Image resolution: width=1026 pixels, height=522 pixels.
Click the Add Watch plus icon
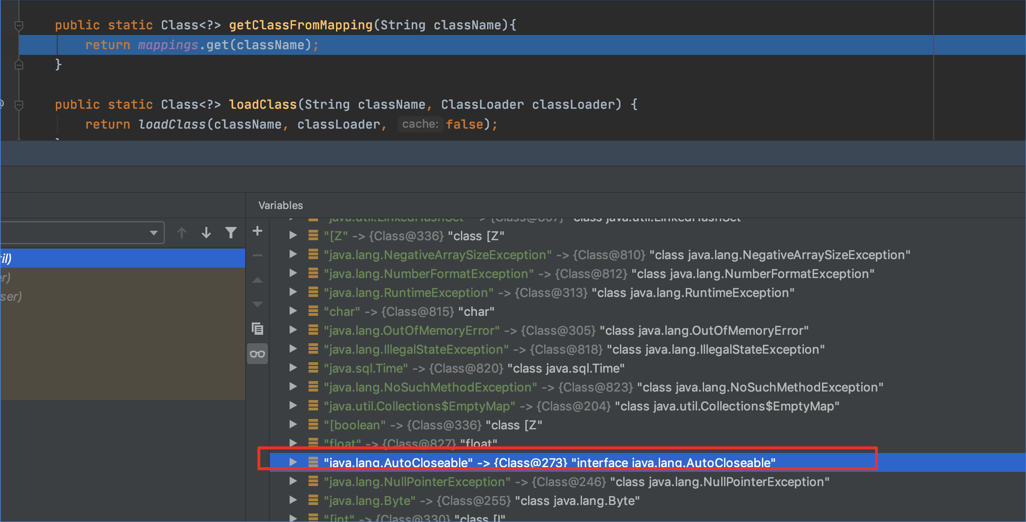click(257, 231)
